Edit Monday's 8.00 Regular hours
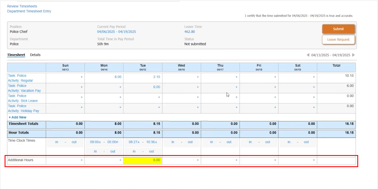This screenshot has height=189, width=378. (x=118, y=77)
